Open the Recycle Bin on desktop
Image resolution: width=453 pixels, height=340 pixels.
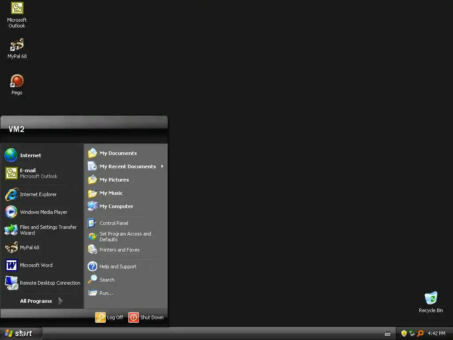[x=431, y=302]
